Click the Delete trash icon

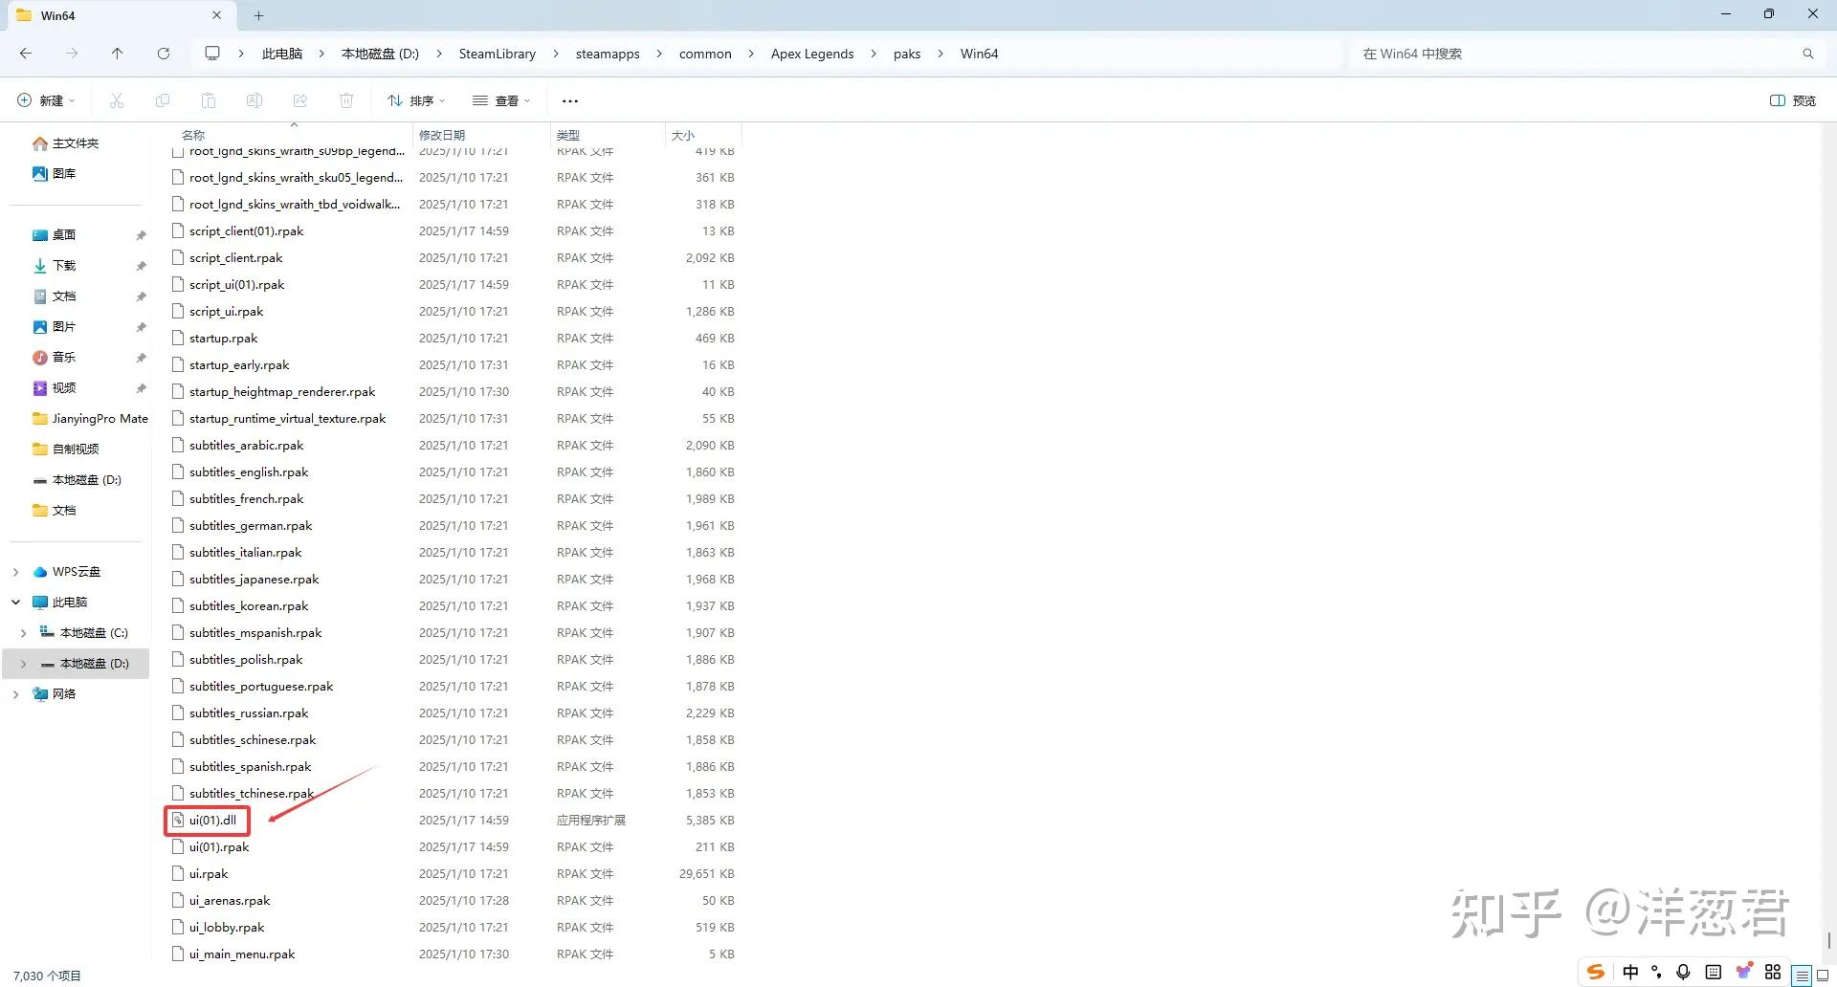(346, 100)
